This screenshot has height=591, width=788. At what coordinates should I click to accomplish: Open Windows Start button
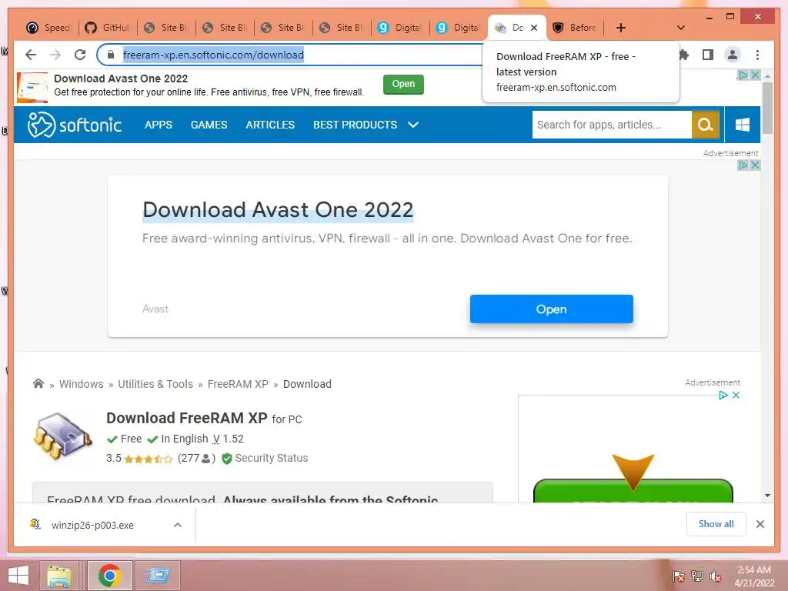(18, 576)
